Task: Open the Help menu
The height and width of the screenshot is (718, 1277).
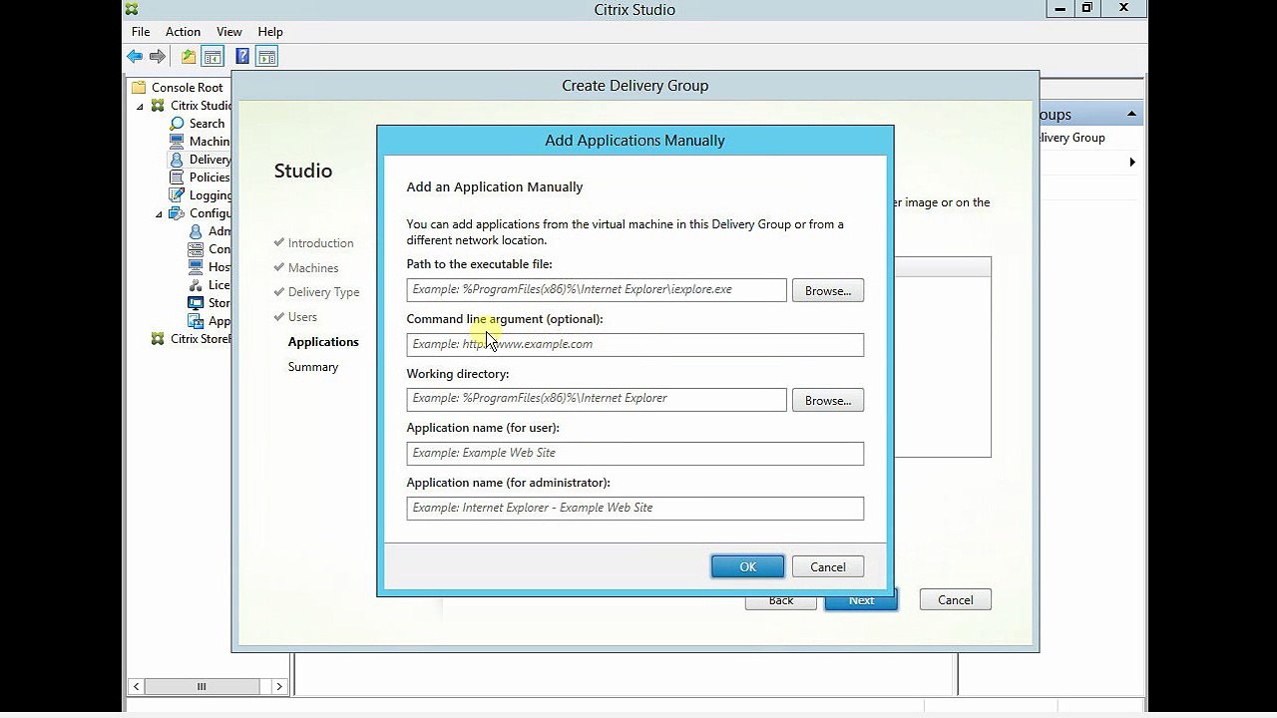Action: [x=270, y=32]
